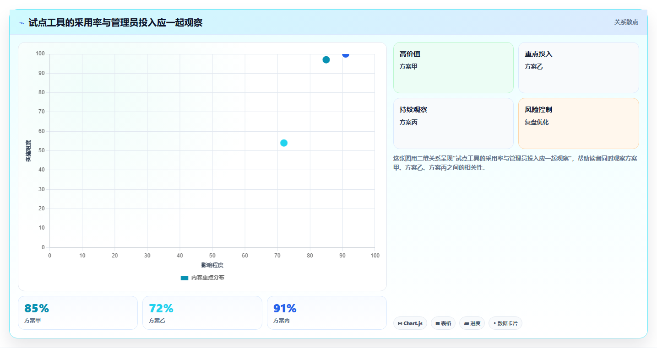657x348 pixels.
Task: Click the 影响程度 x-axis title
Action: 212,265
